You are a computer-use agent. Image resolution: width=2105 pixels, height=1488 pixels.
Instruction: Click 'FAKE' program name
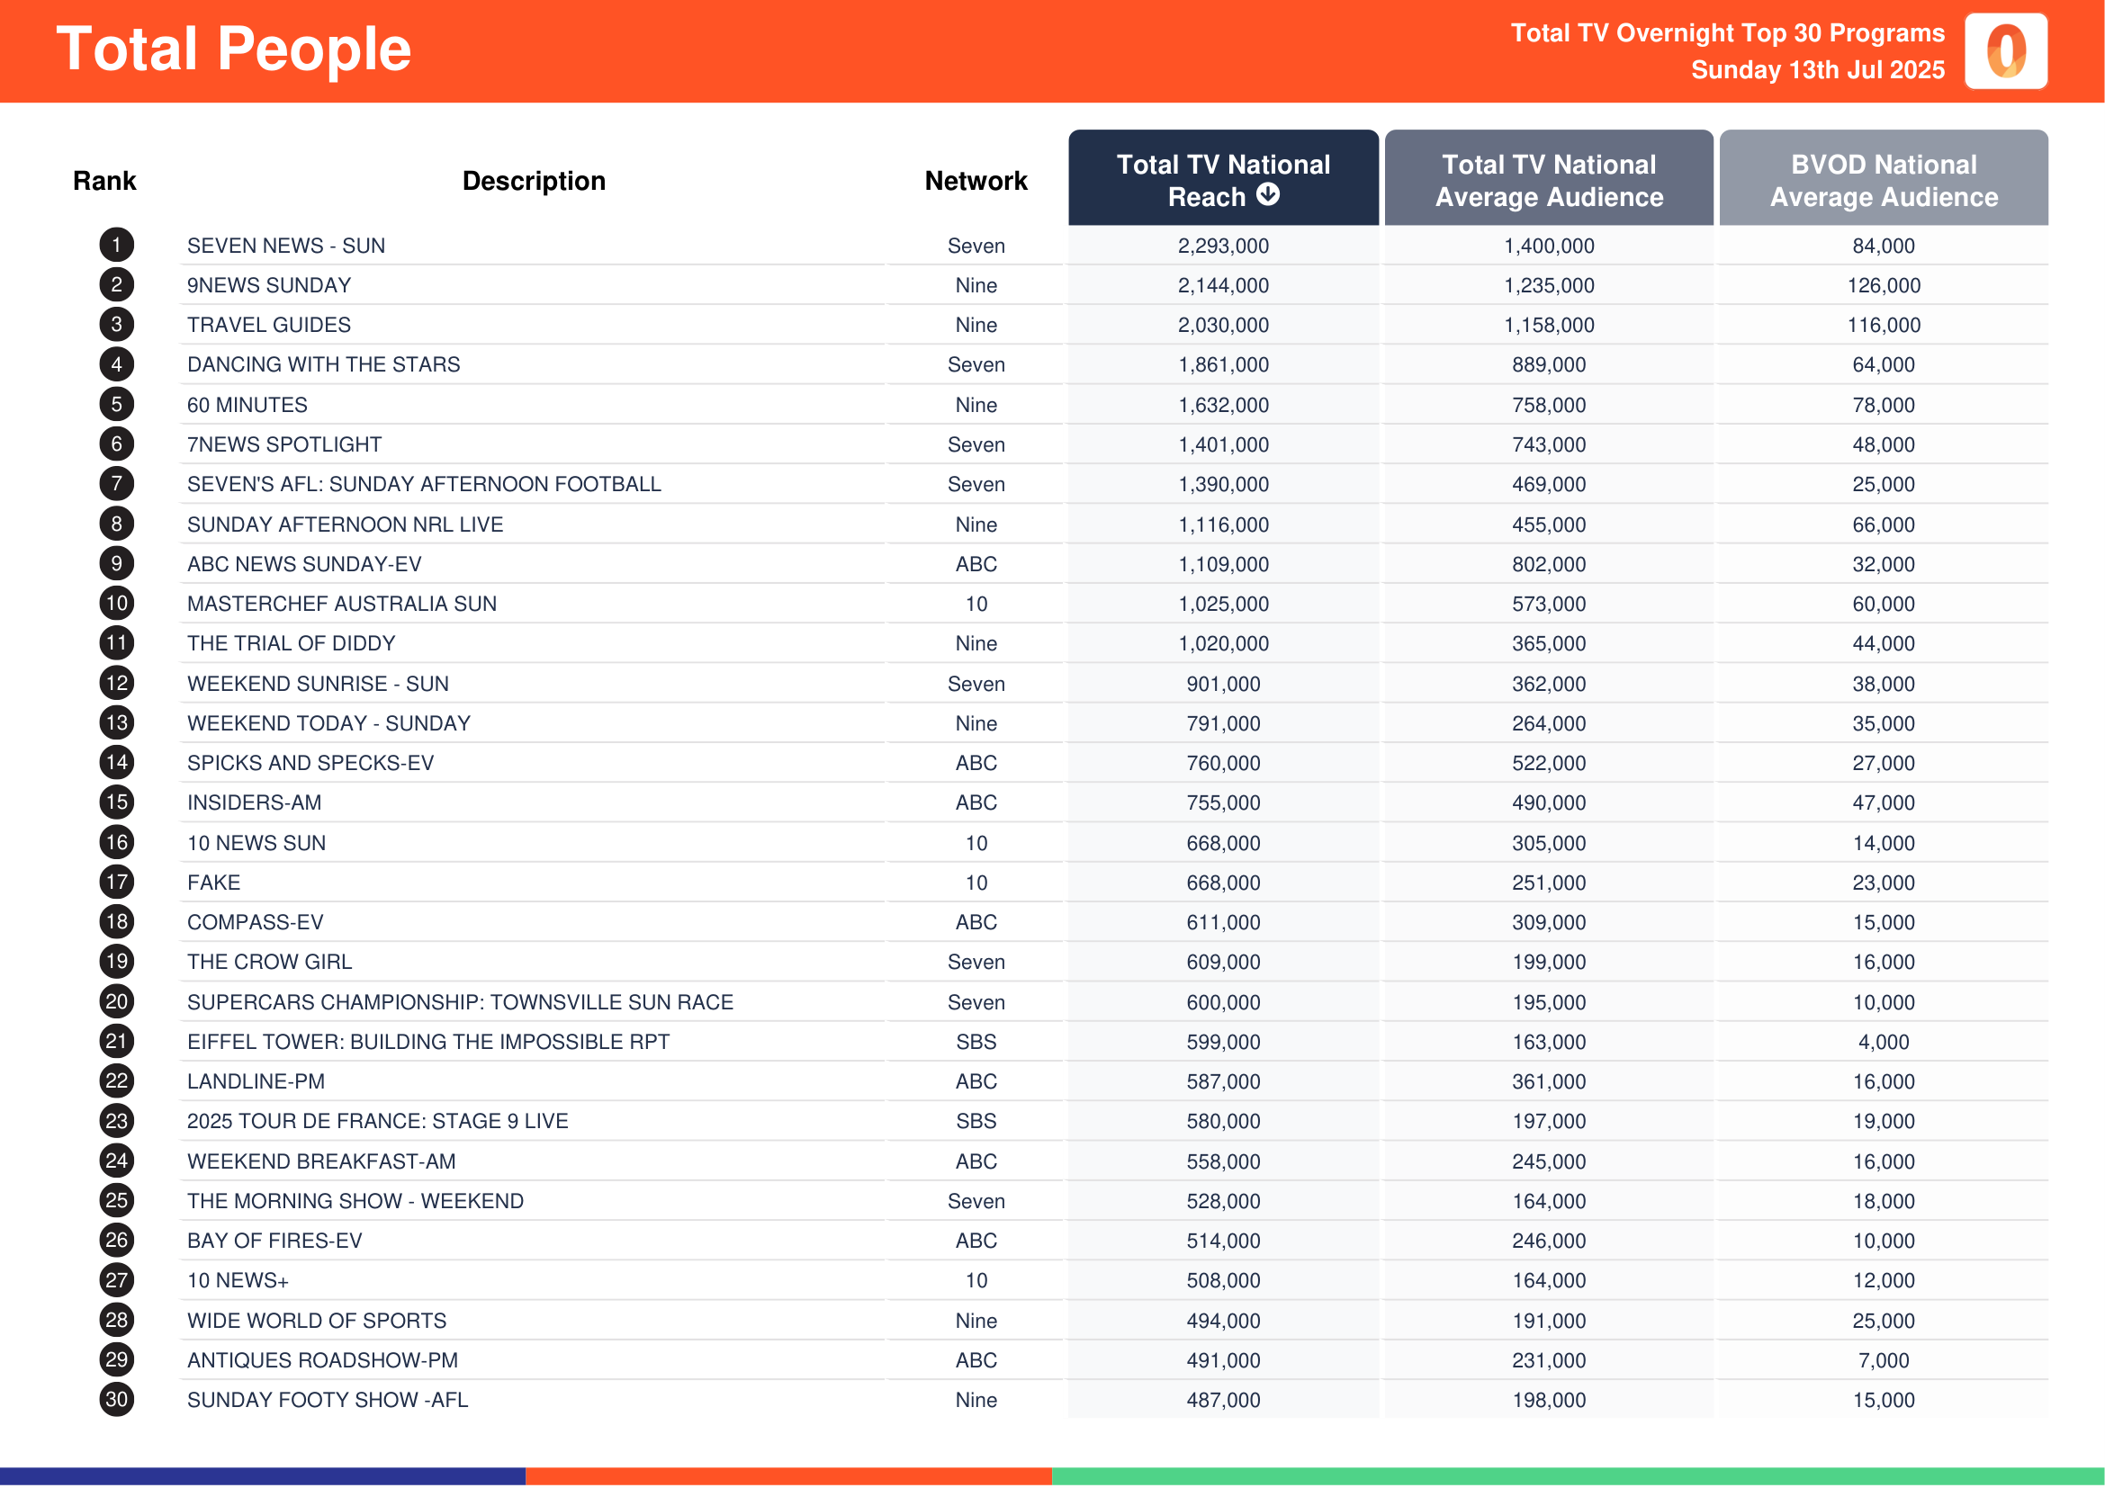[x=213, y=883]
